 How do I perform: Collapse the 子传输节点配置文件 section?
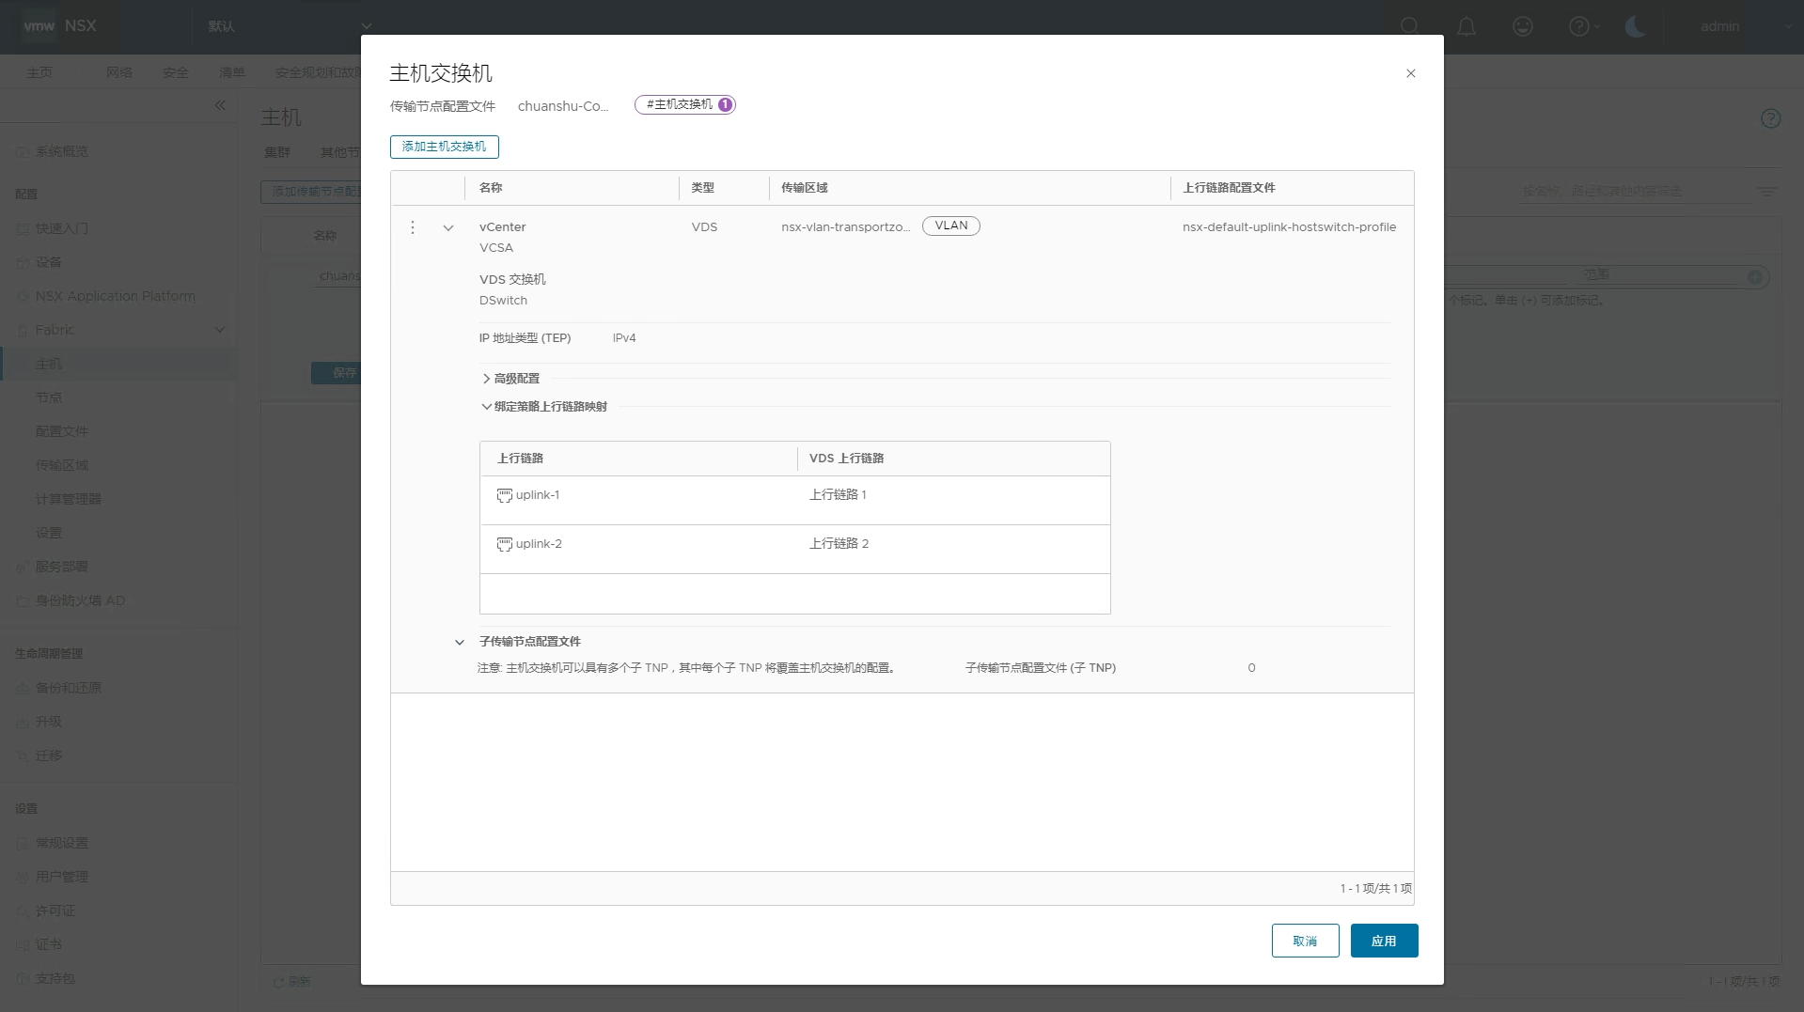[460, 643]
